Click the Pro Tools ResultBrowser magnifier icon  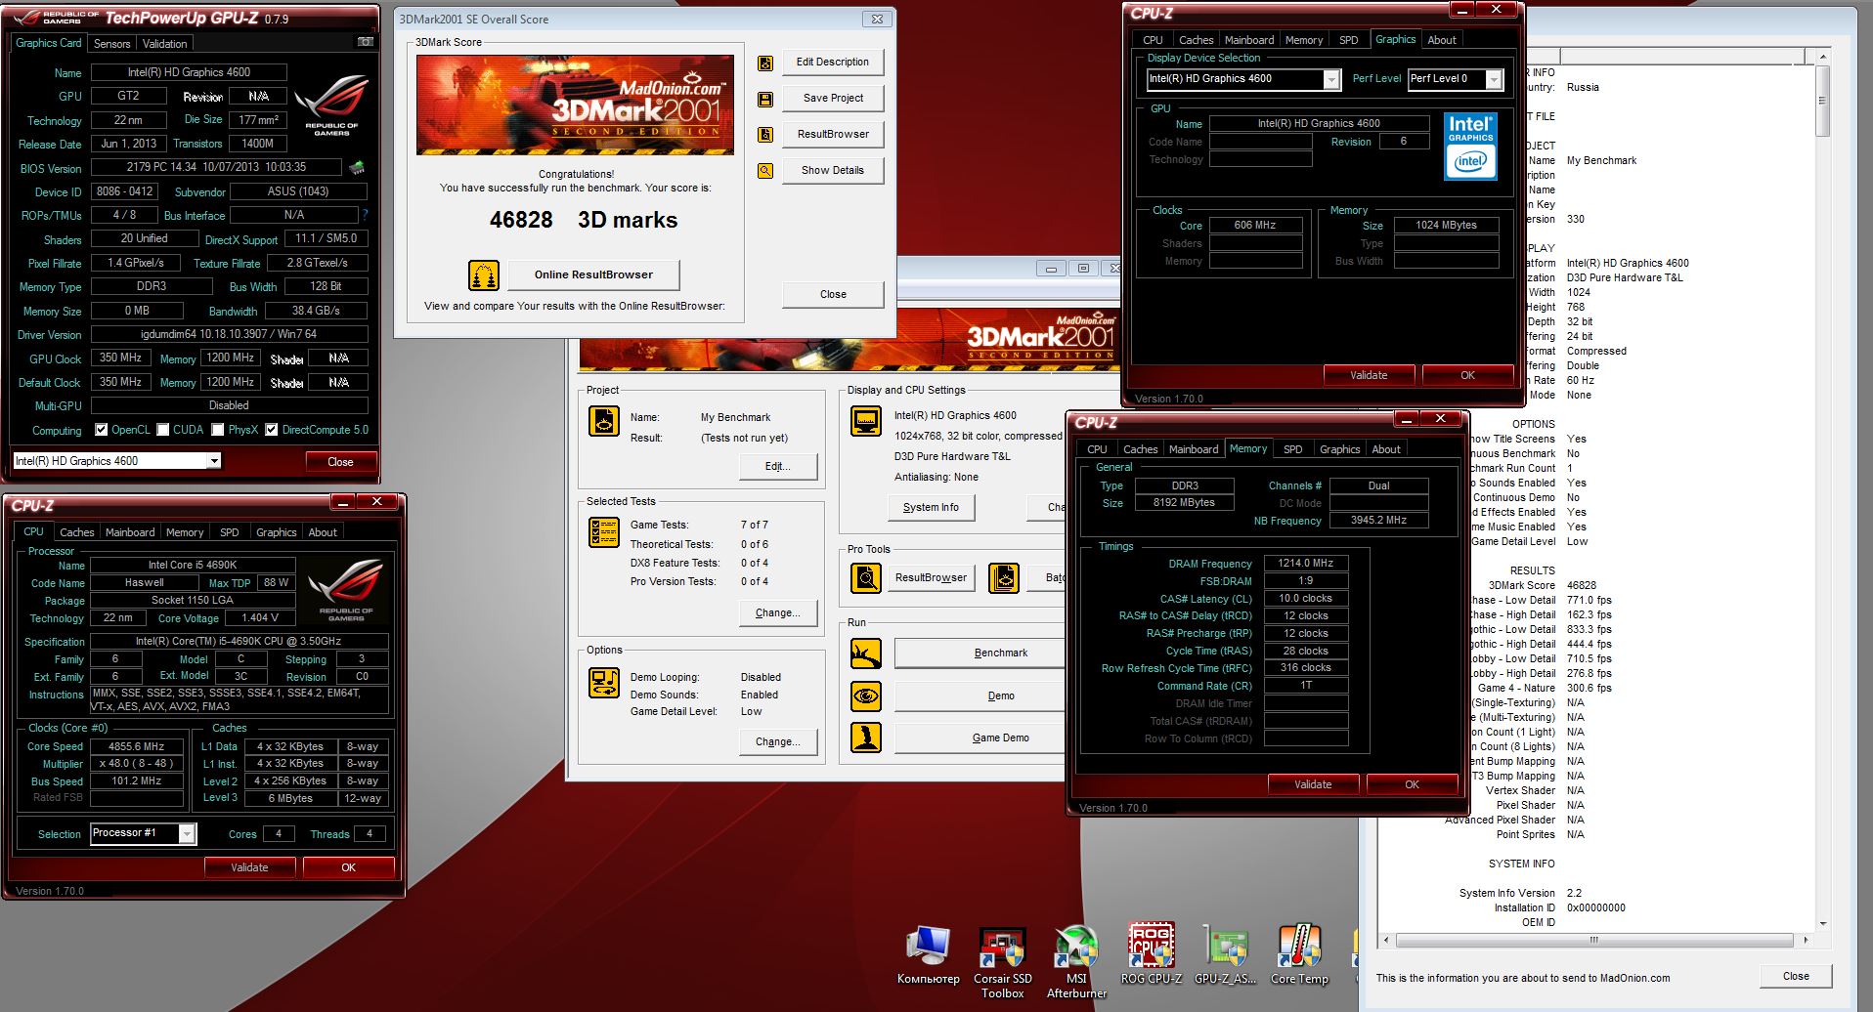865,578
